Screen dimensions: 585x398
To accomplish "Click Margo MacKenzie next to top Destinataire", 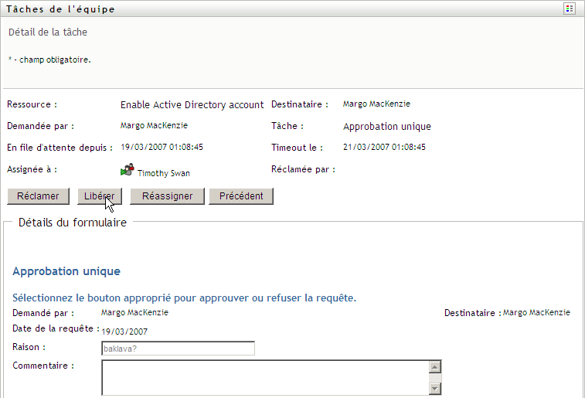I will coord(376,104).
